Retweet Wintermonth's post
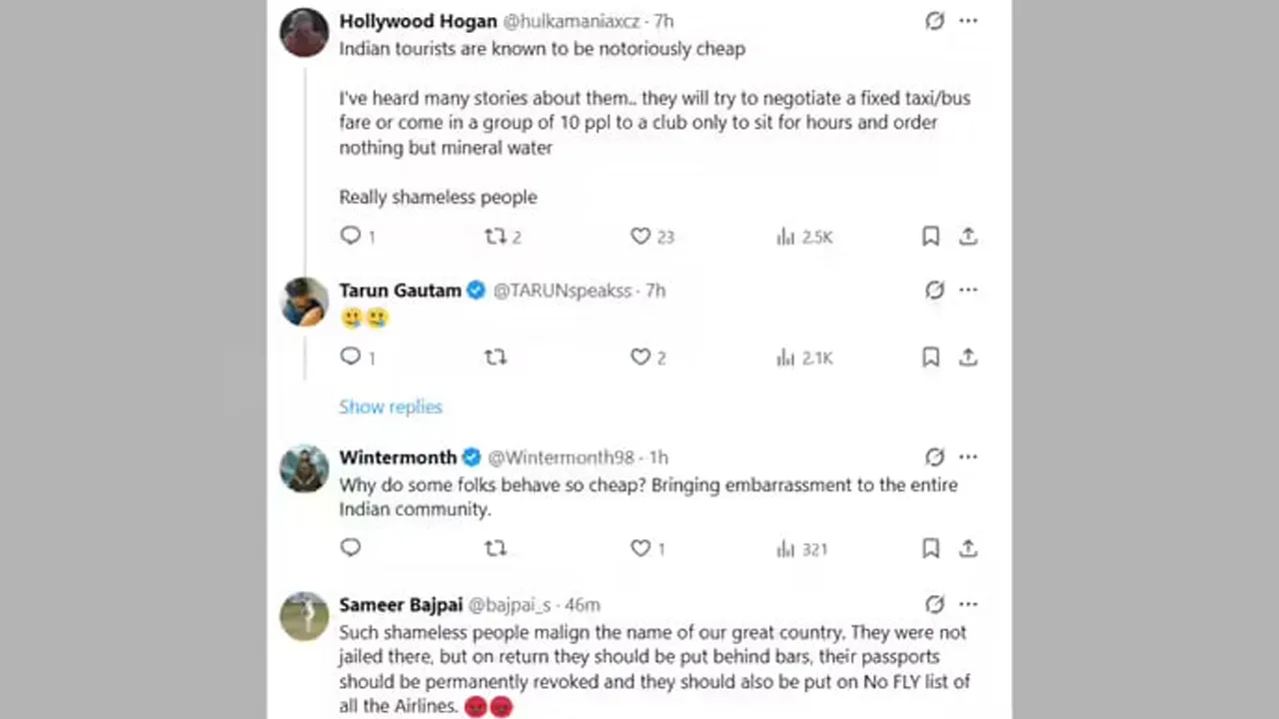This screenshot has width=1279, height=719. click(x=495, y=548)
